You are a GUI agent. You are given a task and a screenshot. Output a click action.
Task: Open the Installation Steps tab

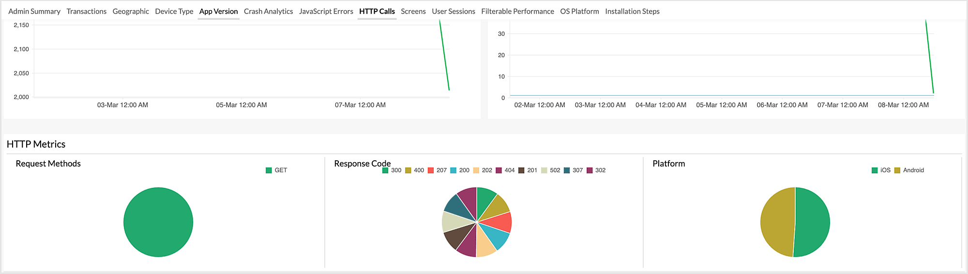(x=632, y=11)
